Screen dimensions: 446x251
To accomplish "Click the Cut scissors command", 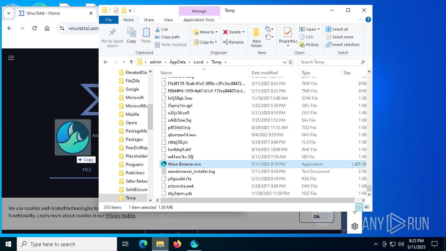I will 161,29.
